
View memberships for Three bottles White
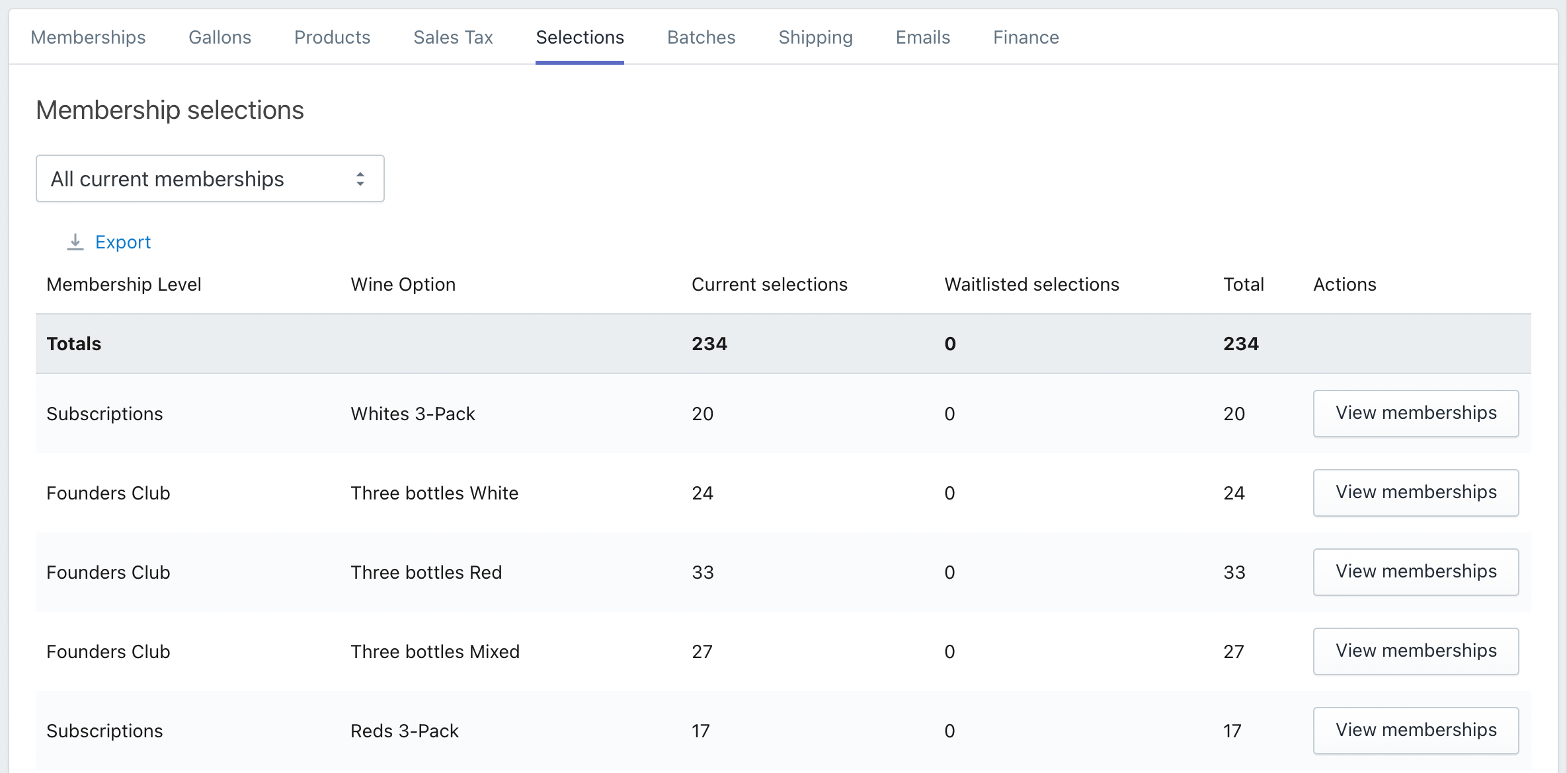(x=1415, y=493)
